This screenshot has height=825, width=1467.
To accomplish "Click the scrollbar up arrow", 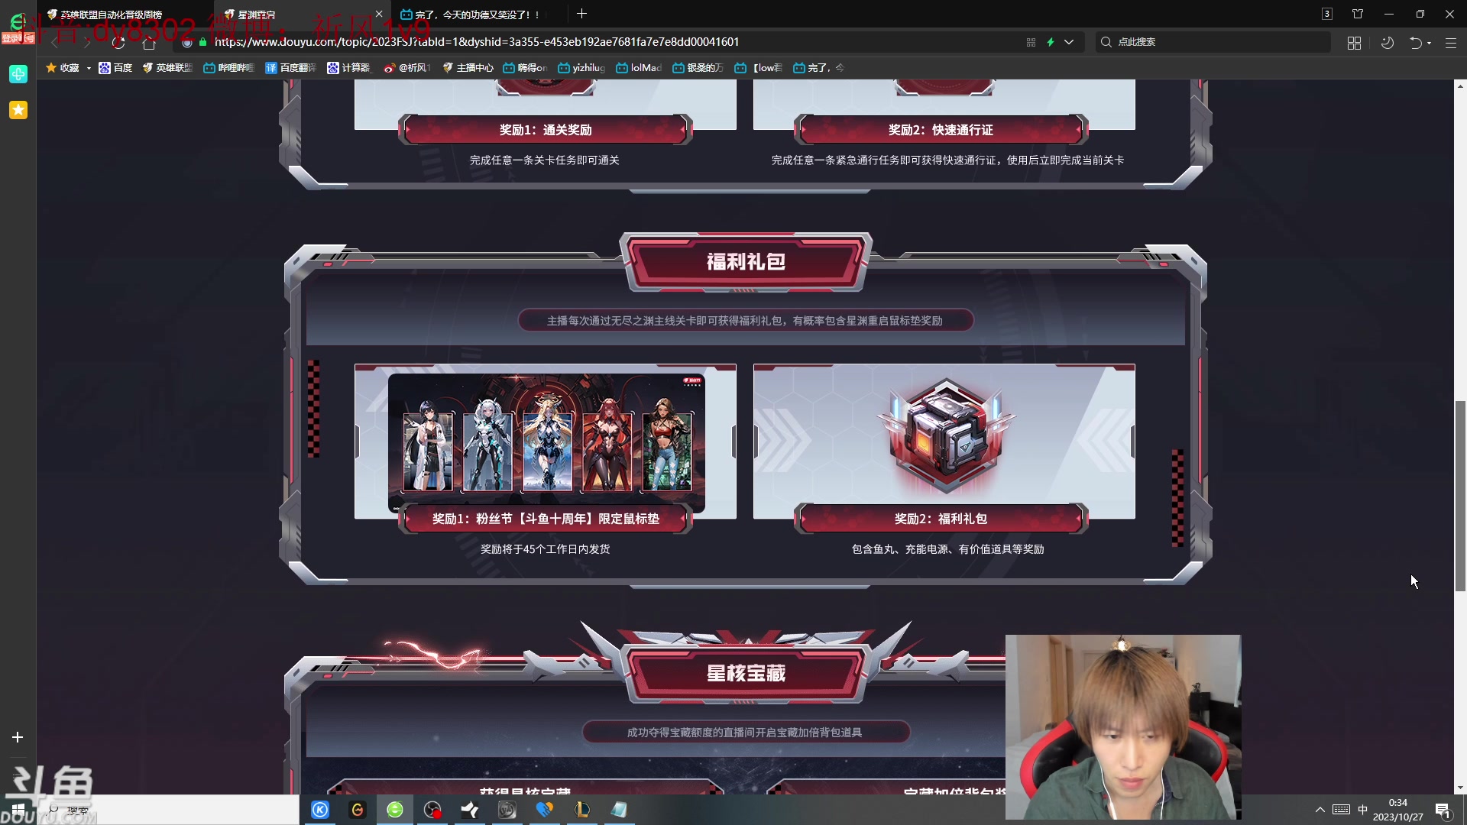I will coord(1460,86).
